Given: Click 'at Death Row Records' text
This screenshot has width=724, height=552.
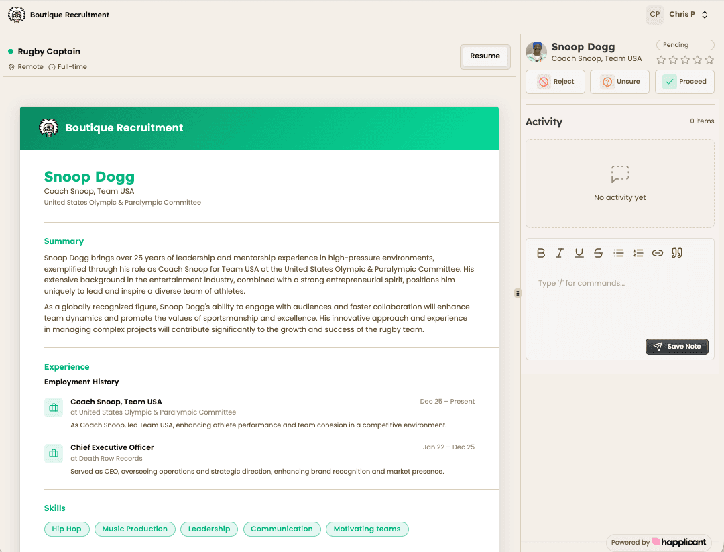Looking at the screenshot, I should click(106, 459).
